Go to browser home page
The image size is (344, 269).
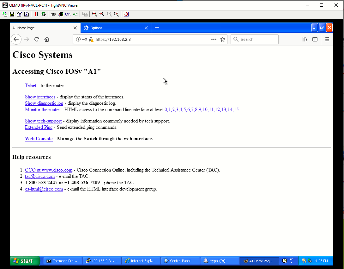47,39
